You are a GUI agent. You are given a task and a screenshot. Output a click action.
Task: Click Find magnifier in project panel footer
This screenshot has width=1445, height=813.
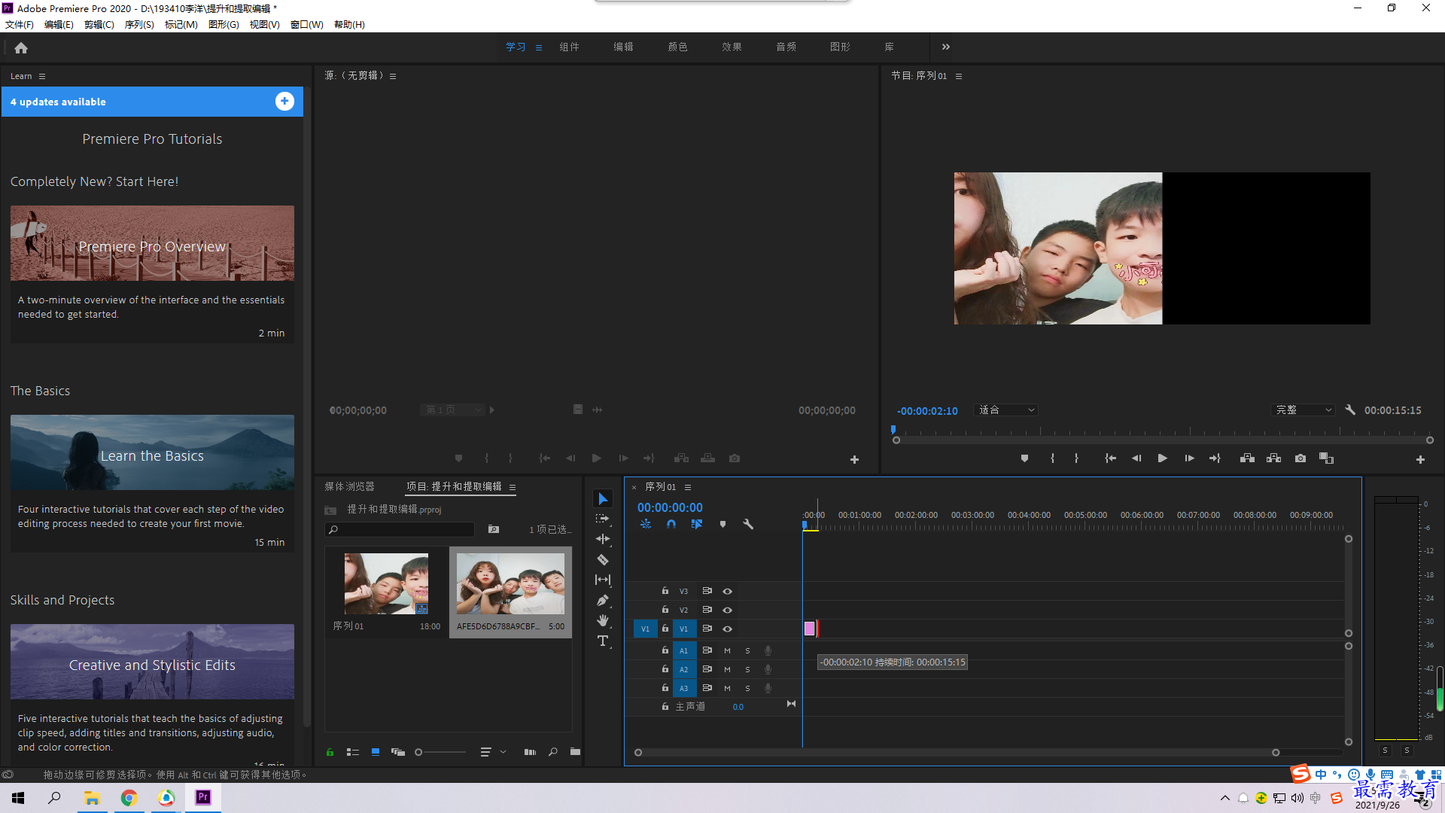(x=553, y=752)
